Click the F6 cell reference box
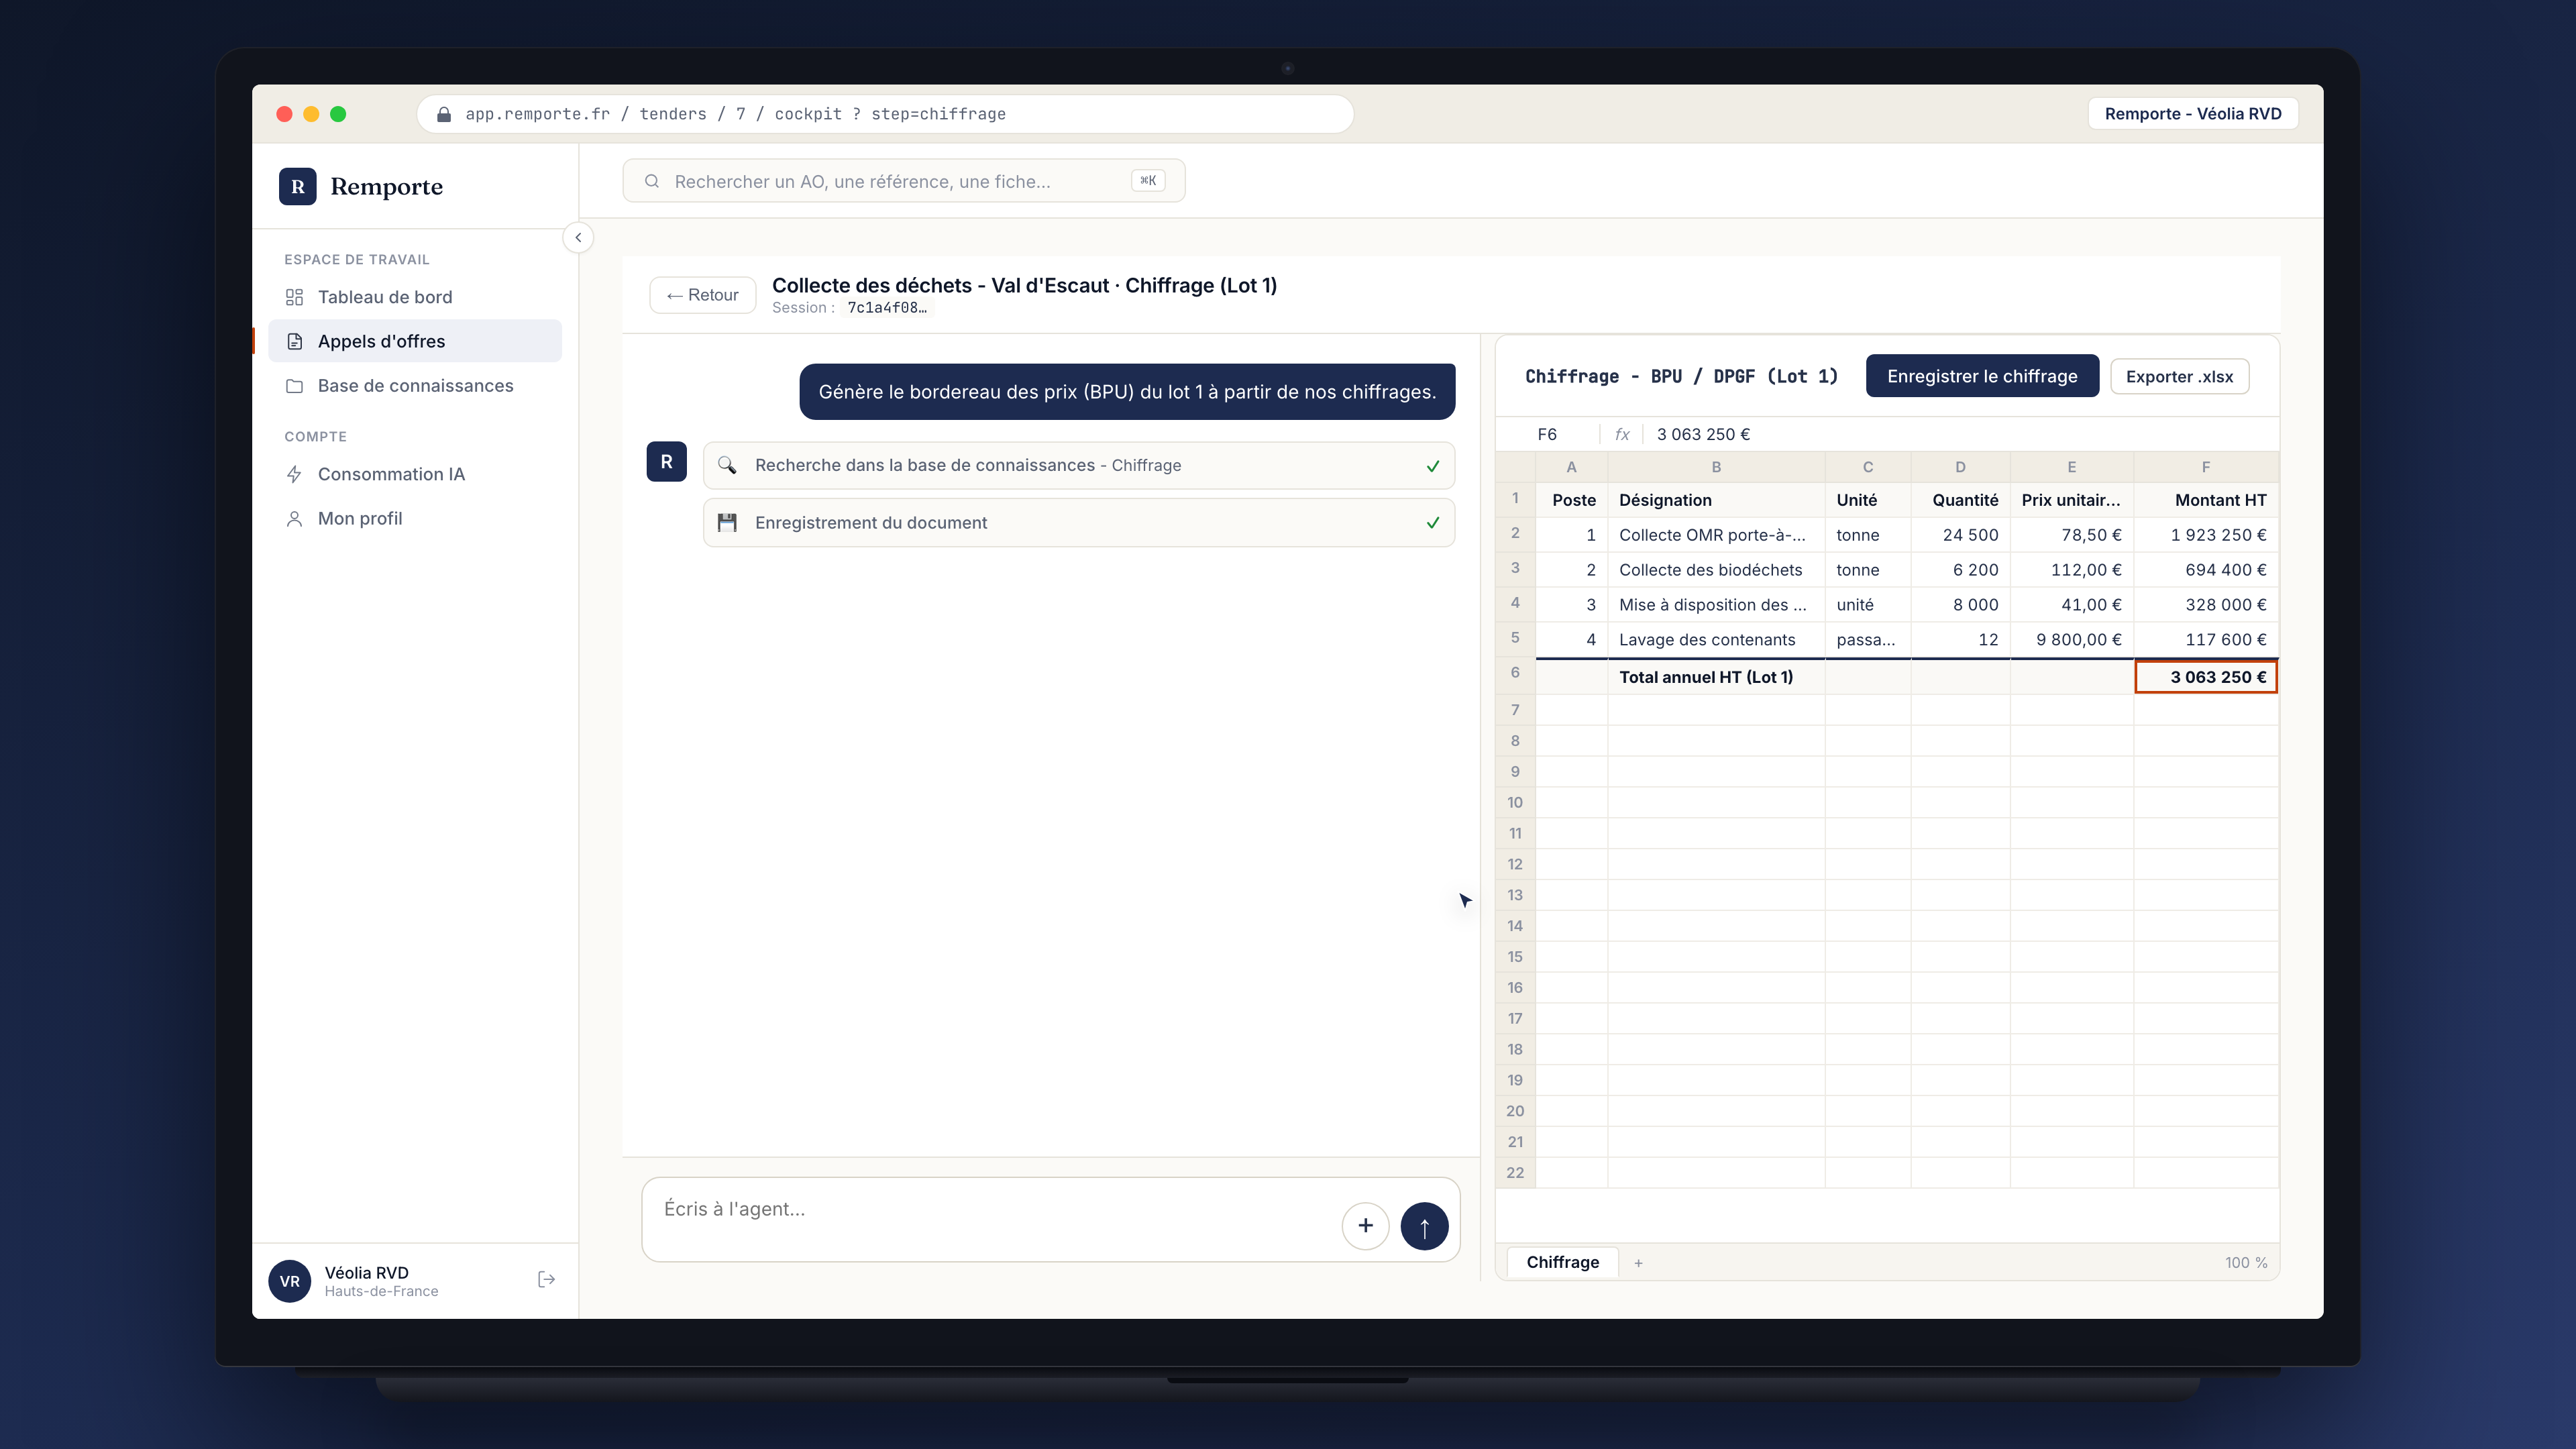 (x=1547, y=434)
